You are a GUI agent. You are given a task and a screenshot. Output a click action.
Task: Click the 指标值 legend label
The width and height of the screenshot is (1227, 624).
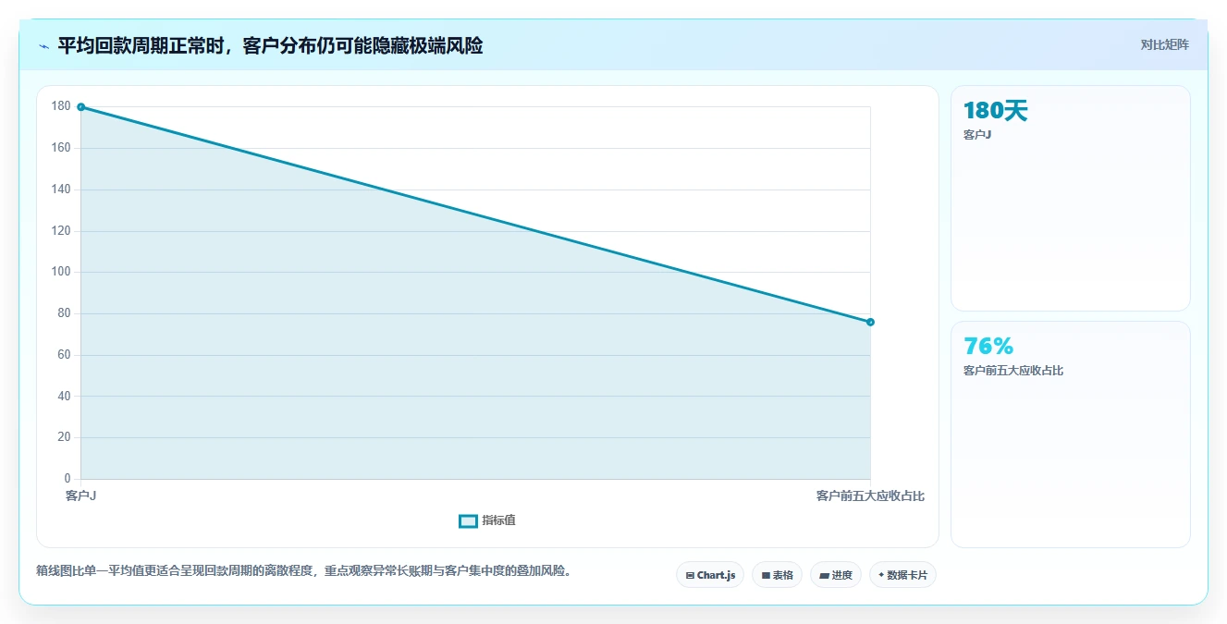coord(498,521)
